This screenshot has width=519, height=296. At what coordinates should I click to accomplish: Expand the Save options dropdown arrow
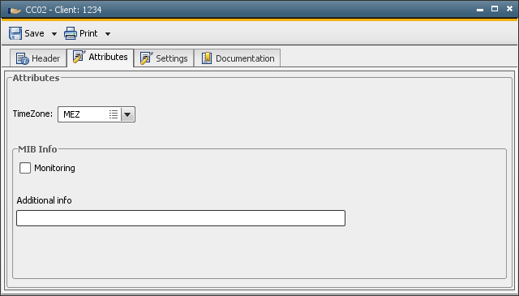tap(54, 34)
